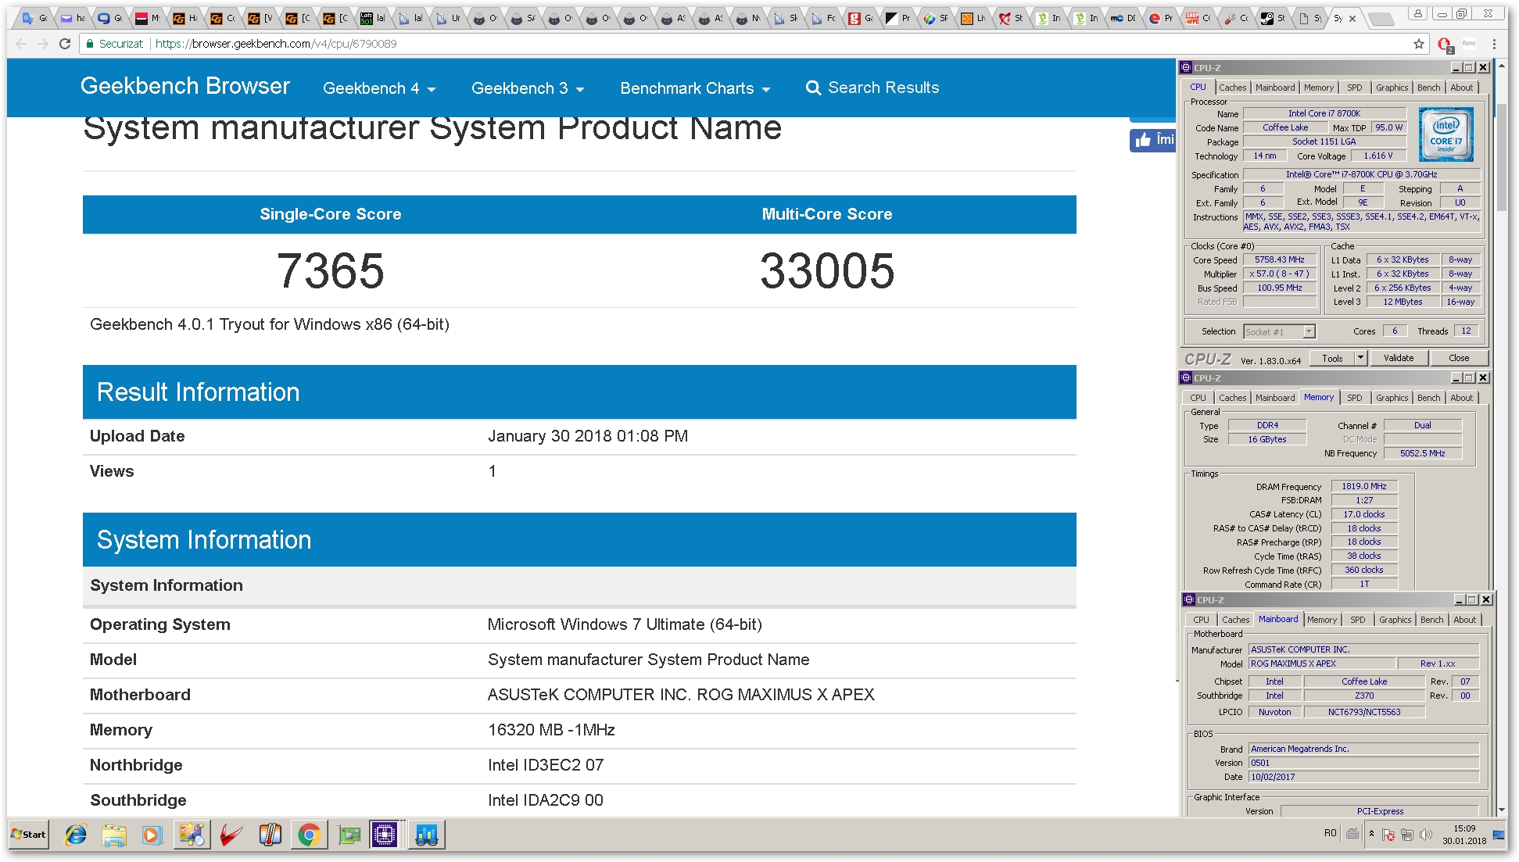This screenshot has height=862, width=1519.
Task: Open the Geekbench bar-chart icon in taskbar
Action: coord(426,835)
